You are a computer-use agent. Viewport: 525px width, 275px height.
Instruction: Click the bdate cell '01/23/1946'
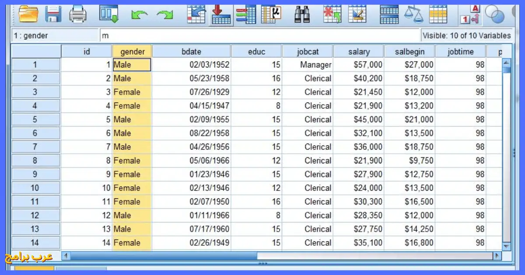(x=192, y=174)
